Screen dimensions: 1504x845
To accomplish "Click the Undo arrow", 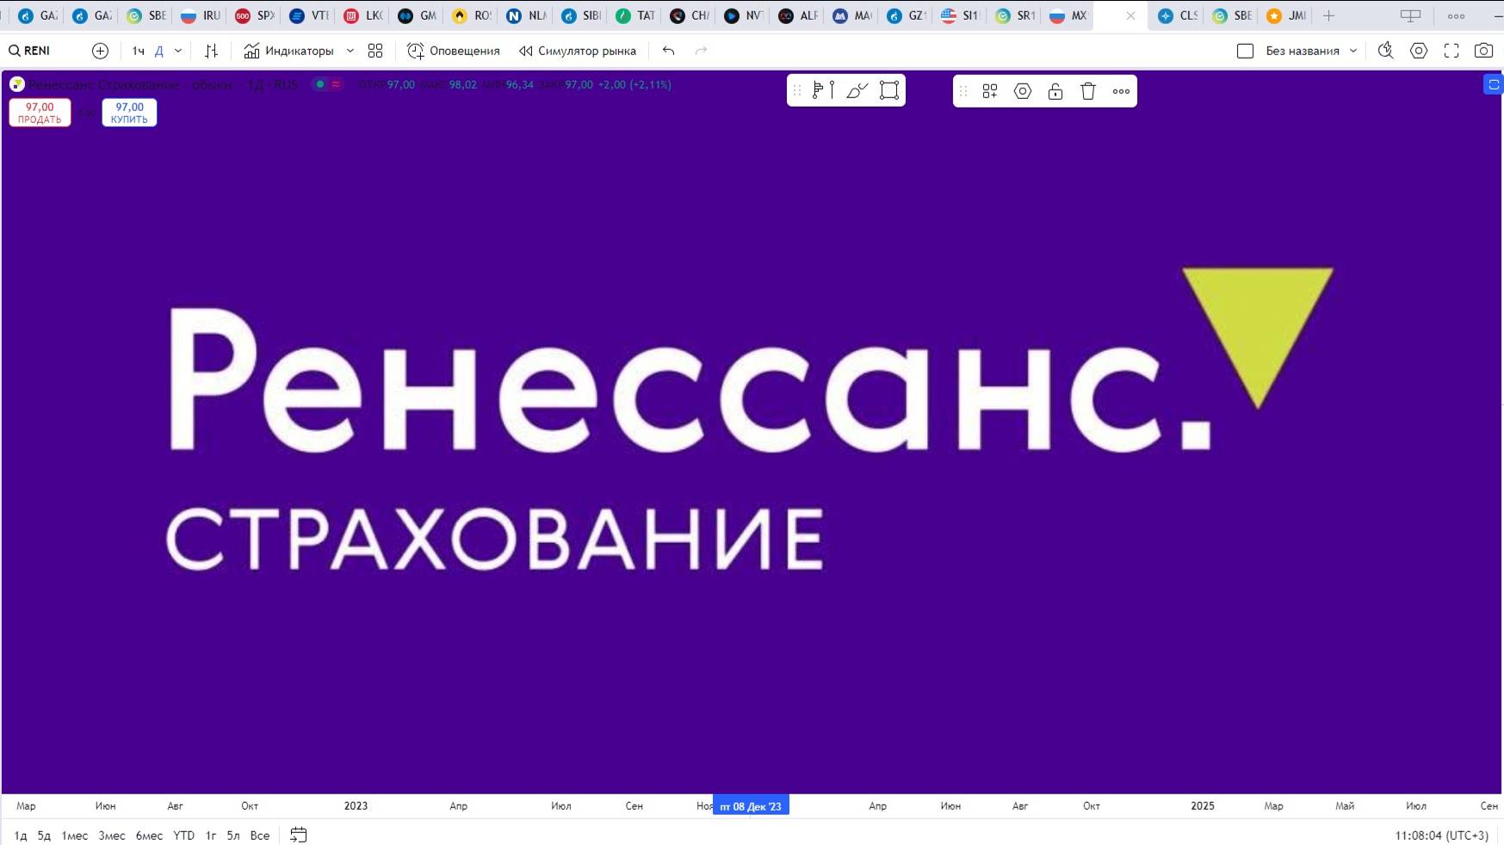I will click(668, 51).
